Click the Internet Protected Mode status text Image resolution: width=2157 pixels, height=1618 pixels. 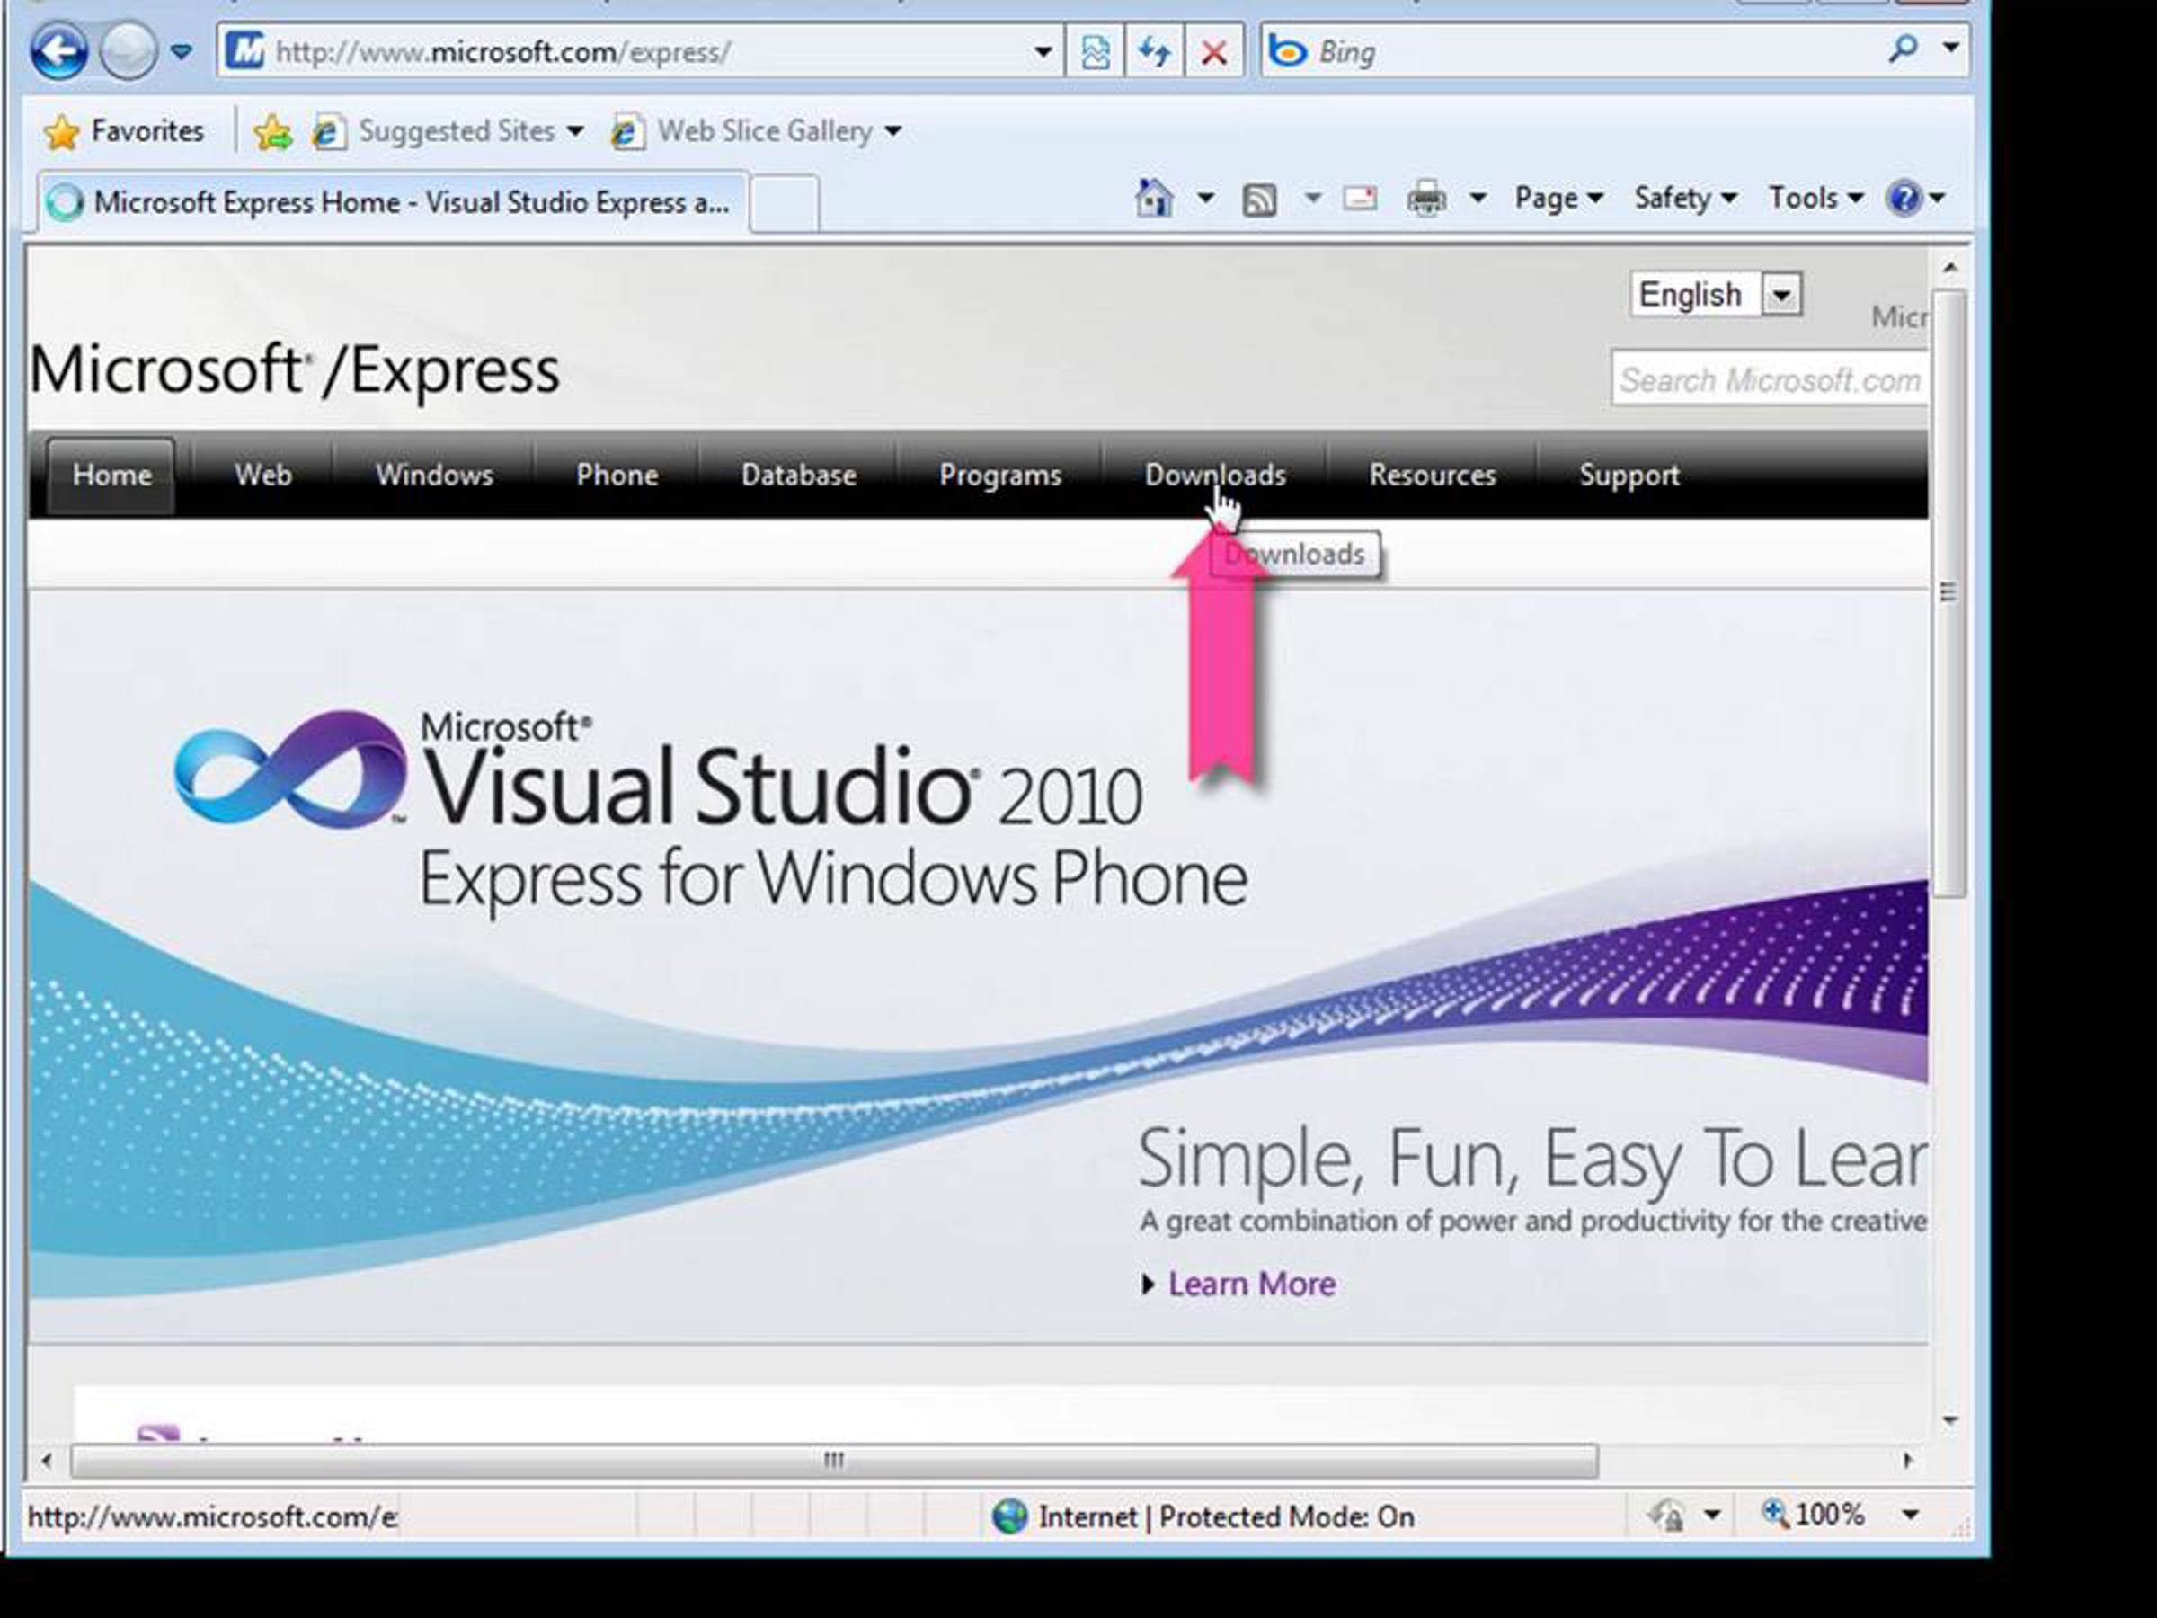coord(1226,1516)
